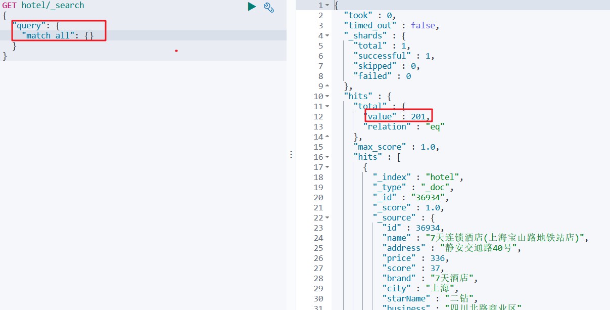This screenshot has height=310, width=610.
Task: Click the "took" : 0 line
Action: (370, 15)
